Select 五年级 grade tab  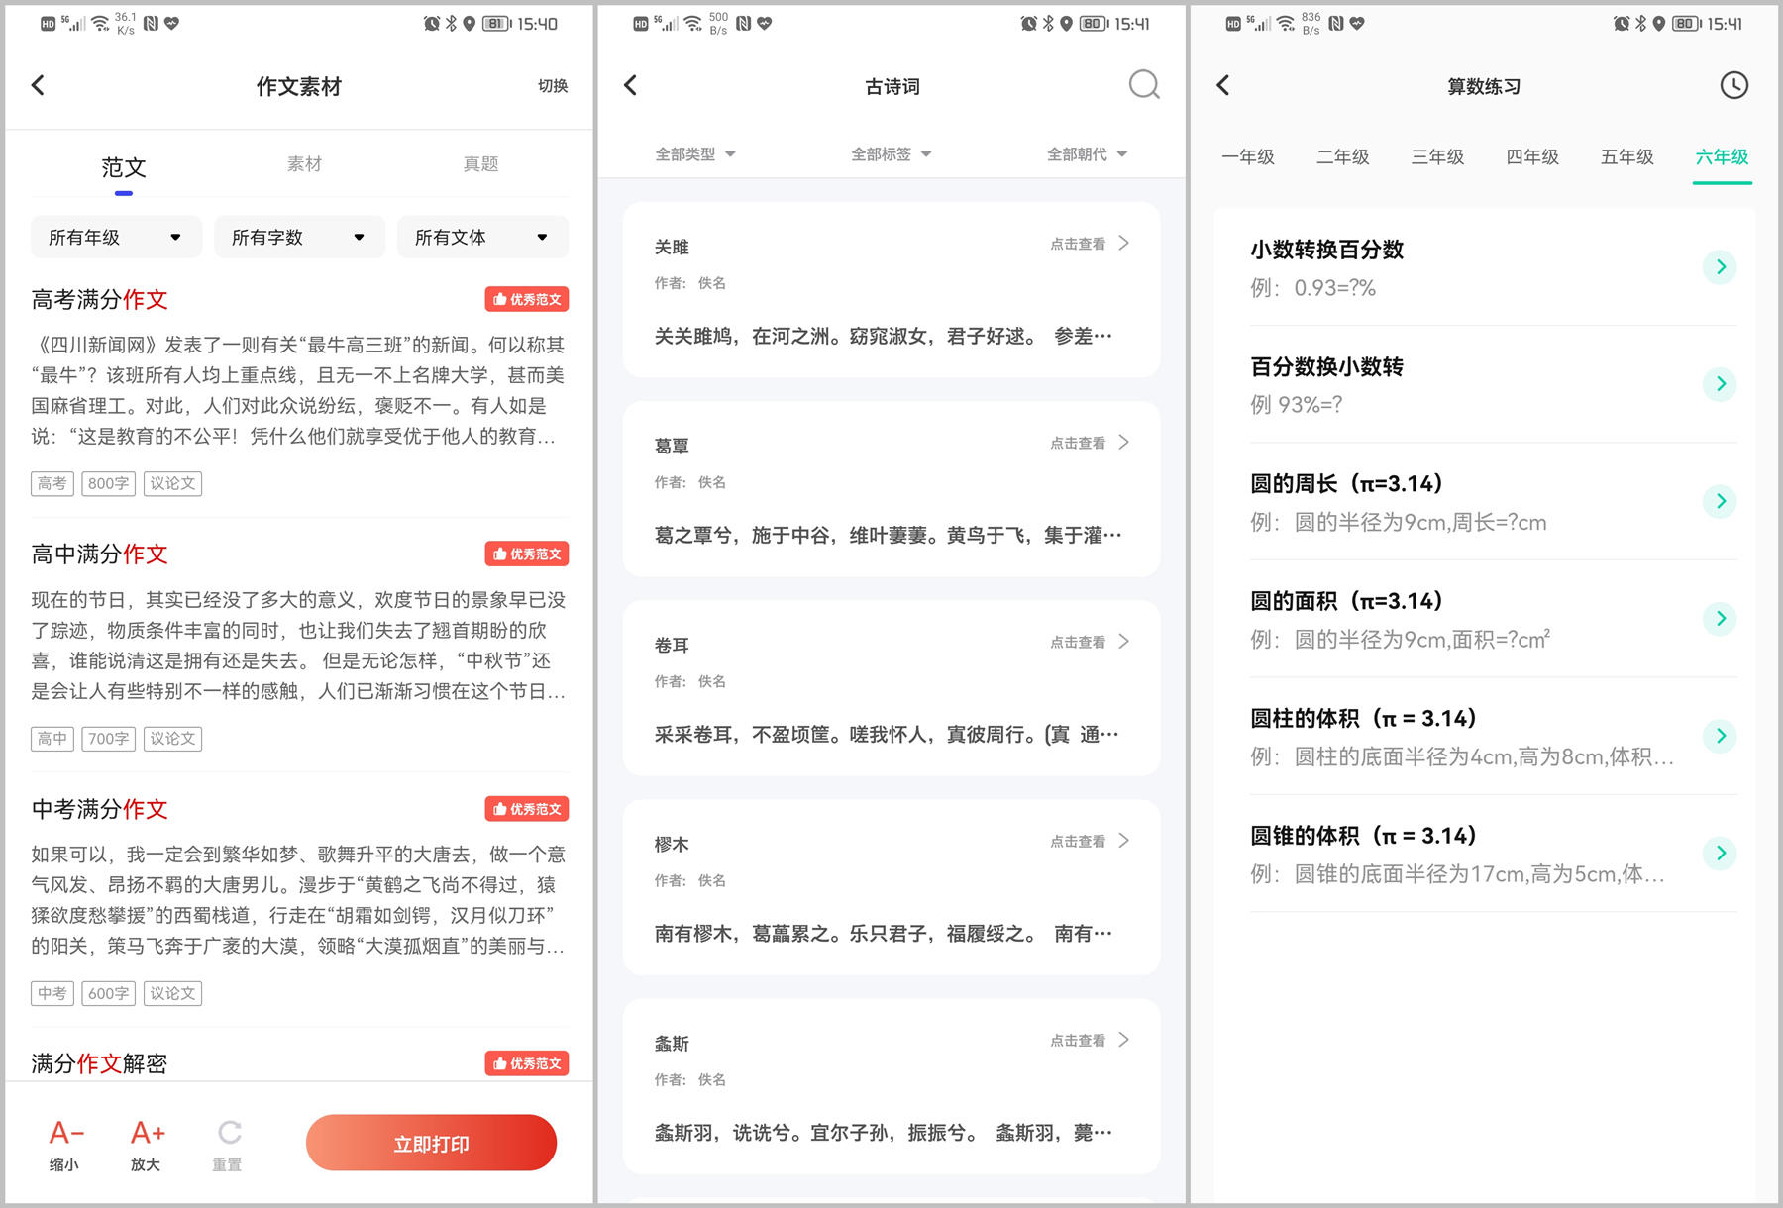pos(1627,157)
